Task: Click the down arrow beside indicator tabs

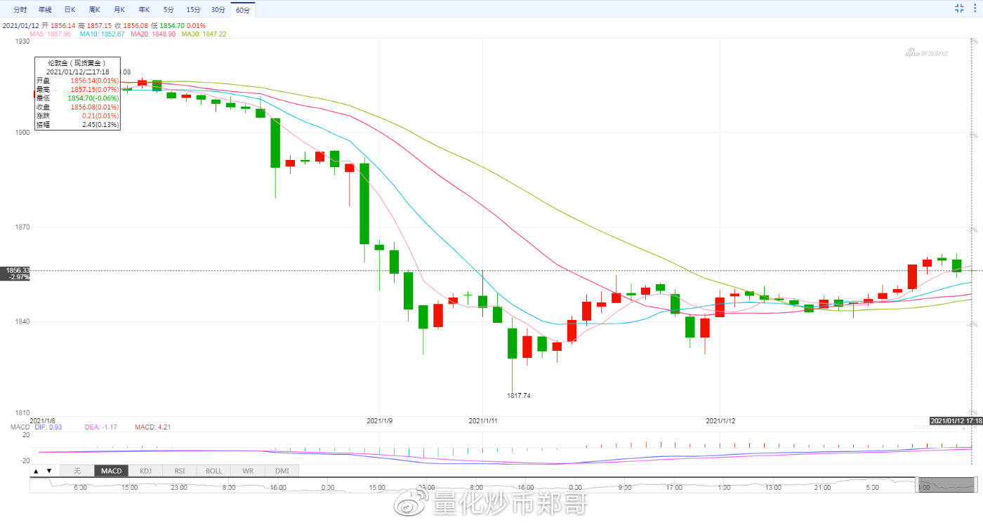Action: (x=49, y=471)
